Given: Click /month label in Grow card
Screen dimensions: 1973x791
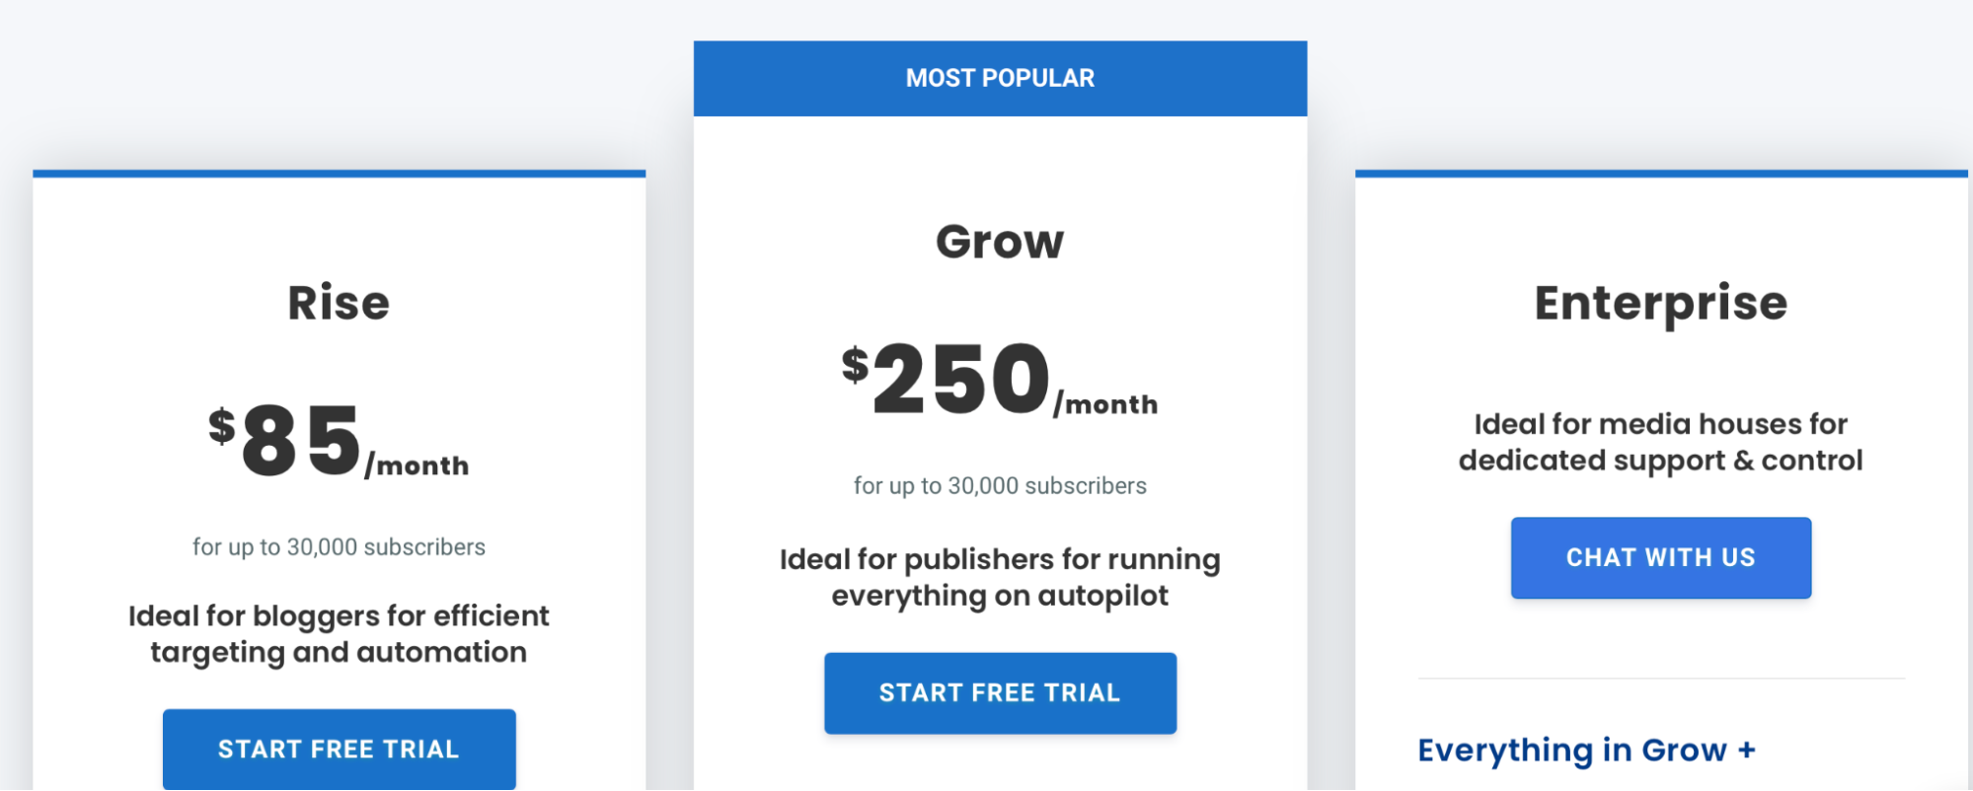Looking at the screenshot, I should pos(1105,404).
